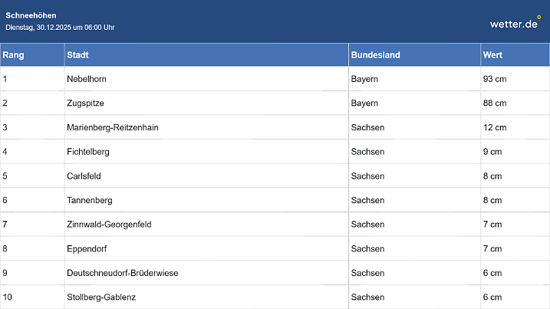Click the Tannenberg entry

90,200
